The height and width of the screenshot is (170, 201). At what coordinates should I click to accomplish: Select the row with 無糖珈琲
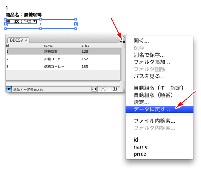pyautogui.click(x=63, y=52)
